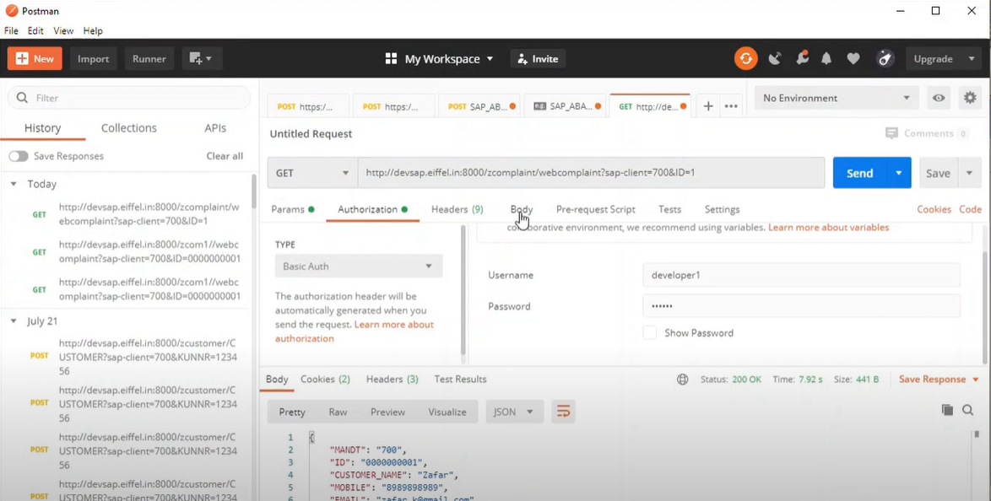Open the wrench settings icon in header
Image resolution: width=991 pixels, height=501 pixels.
[801, 58]
